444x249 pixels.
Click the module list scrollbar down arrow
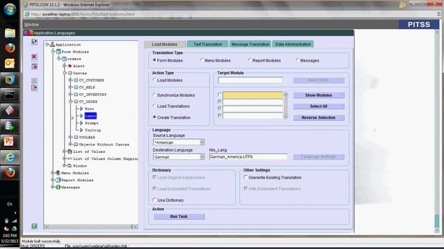285,116
